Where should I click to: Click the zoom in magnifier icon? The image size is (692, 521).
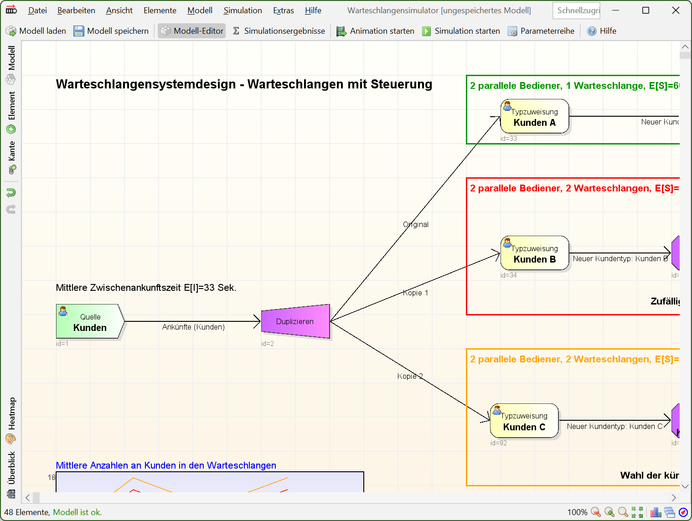(609, 512)
